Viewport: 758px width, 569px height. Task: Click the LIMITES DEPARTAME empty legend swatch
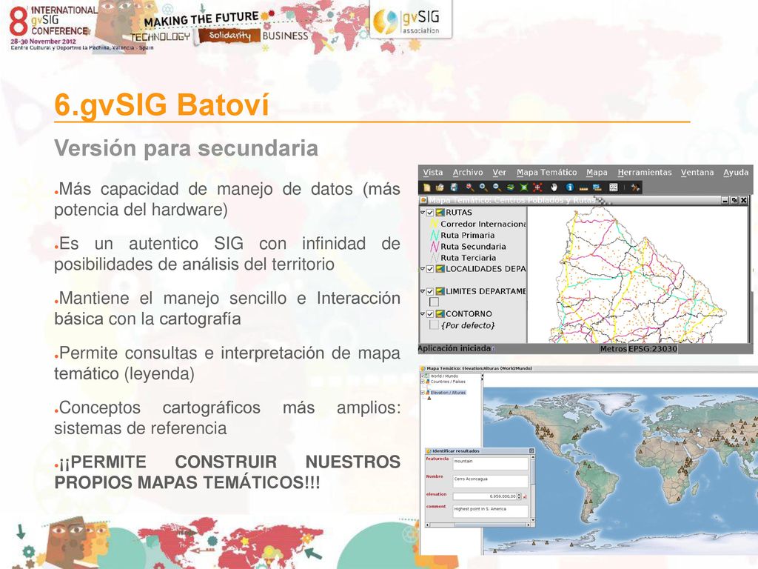pos(434,302)
